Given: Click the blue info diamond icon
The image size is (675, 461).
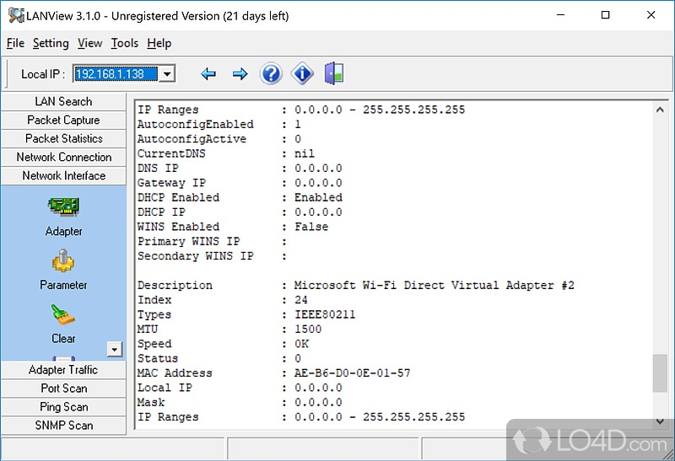Looking at the screenshot, I should click(302, 74).
